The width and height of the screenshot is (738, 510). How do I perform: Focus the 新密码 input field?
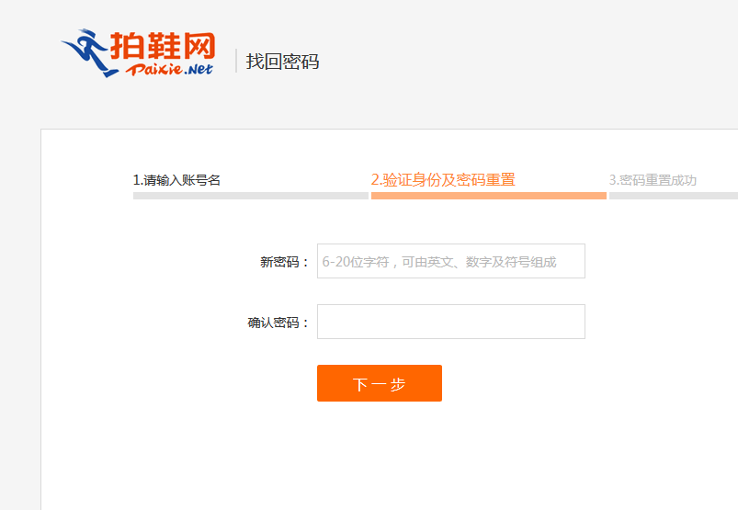point(451,261)
